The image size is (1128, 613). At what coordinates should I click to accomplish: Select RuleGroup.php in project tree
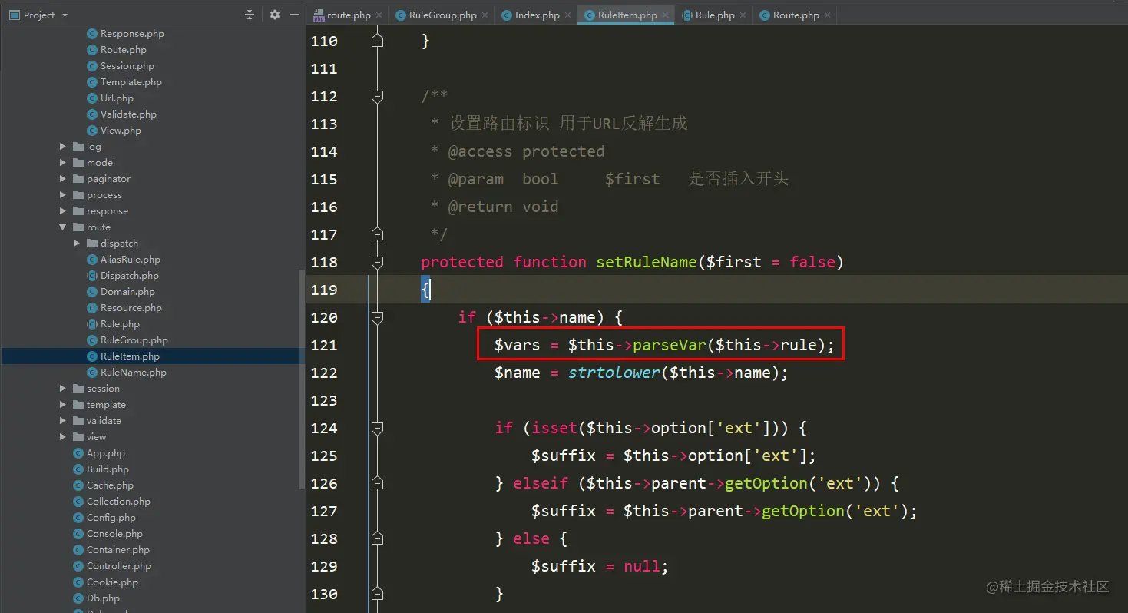click(134, 340)
